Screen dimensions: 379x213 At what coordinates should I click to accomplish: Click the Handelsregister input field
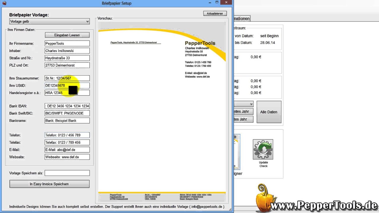coord(67,93)
